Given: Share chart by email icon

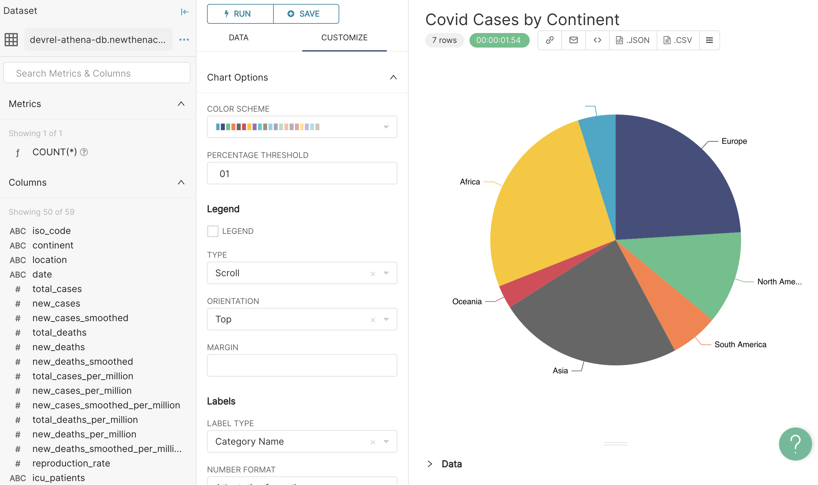Looking at the screenshot, I should tap(573, 40).
